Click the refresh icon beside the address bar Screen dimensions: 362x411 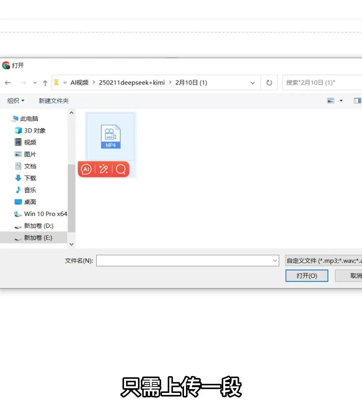click(x=269, y=83)
